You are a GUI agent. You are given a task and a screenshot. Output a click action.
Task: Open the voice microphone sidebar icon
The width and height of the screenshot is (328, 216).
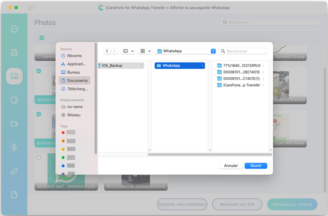(x=14, y=147)
